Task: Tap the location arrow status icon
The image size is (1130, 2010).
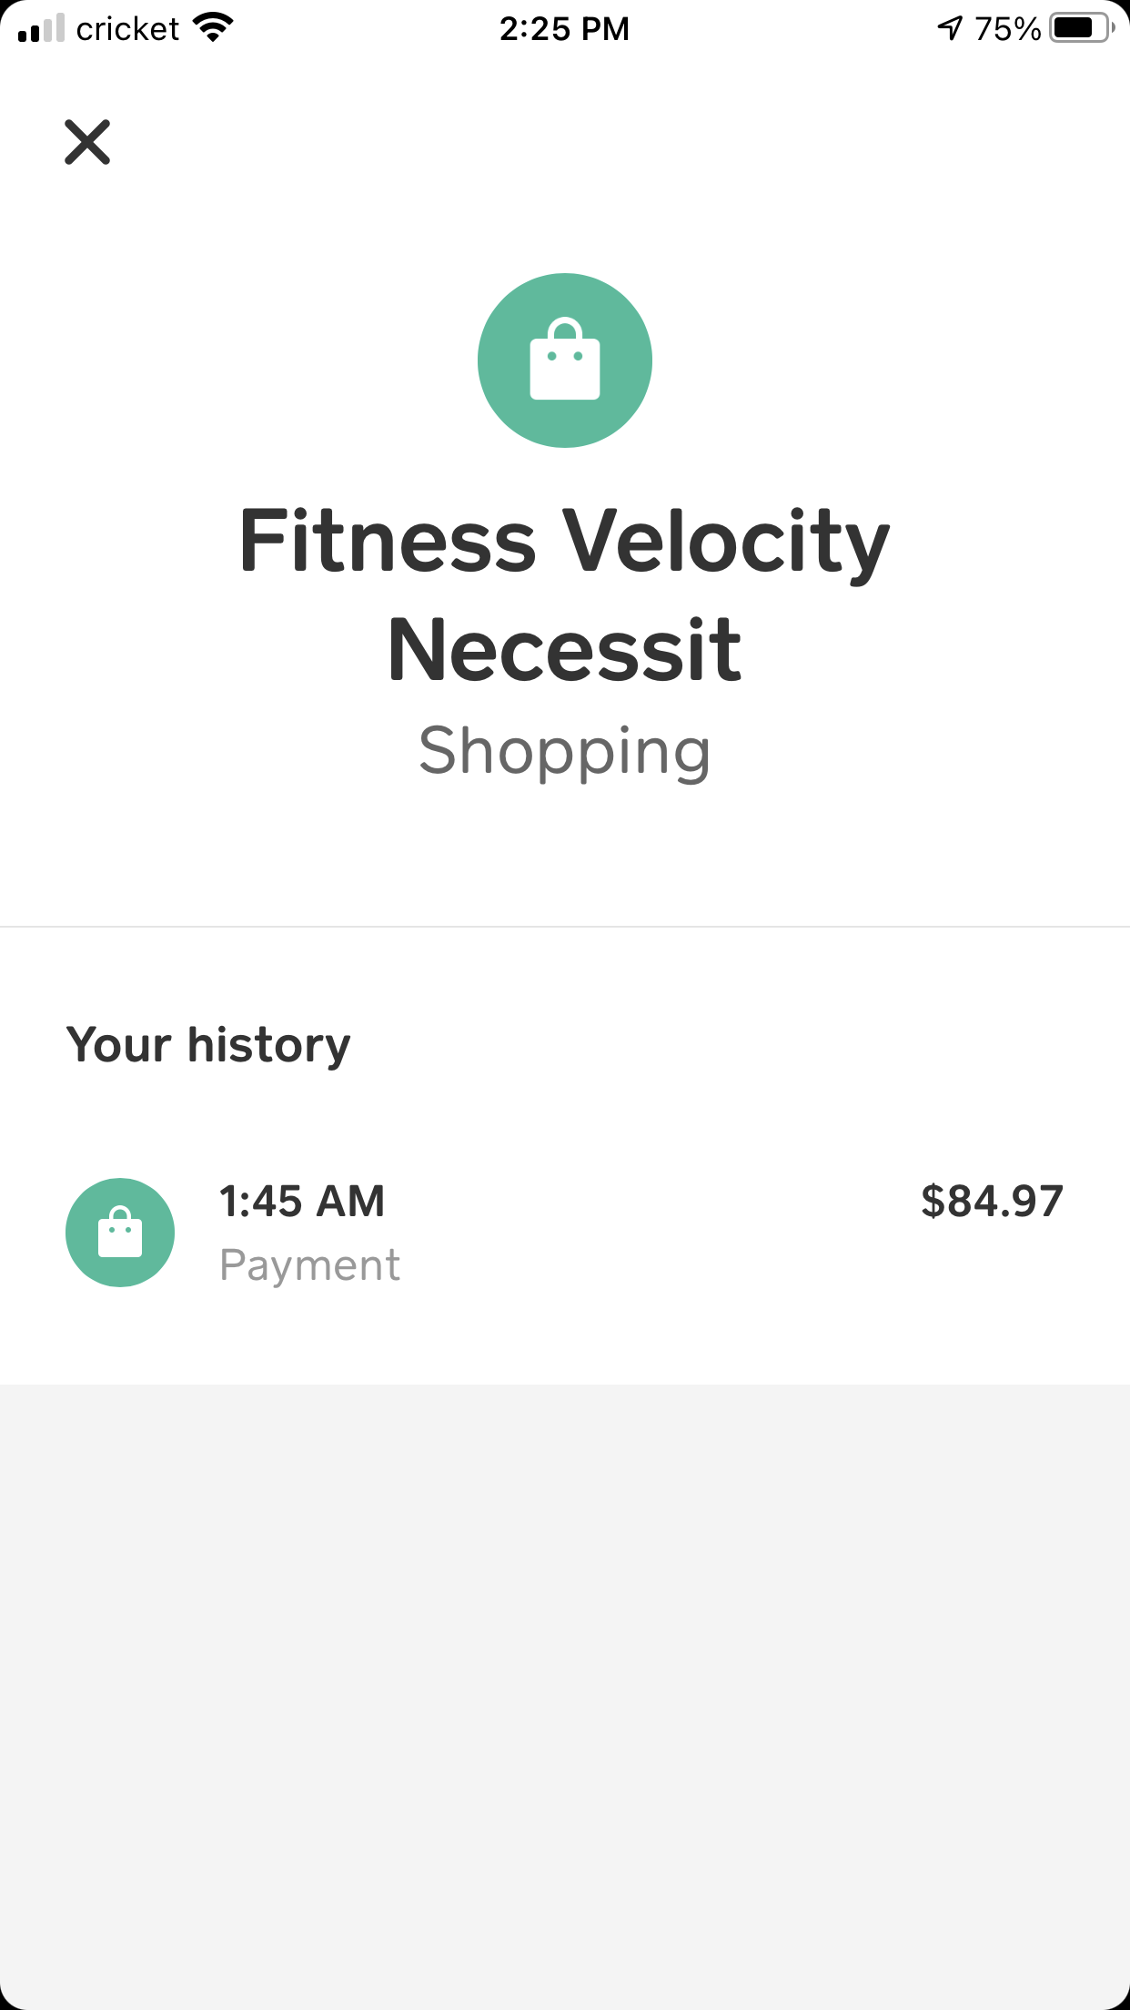Action: [950, 28]
